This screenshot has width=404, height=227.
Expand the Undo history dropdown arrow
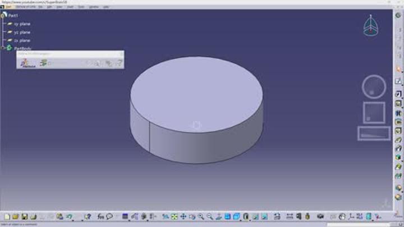point(73,220)
